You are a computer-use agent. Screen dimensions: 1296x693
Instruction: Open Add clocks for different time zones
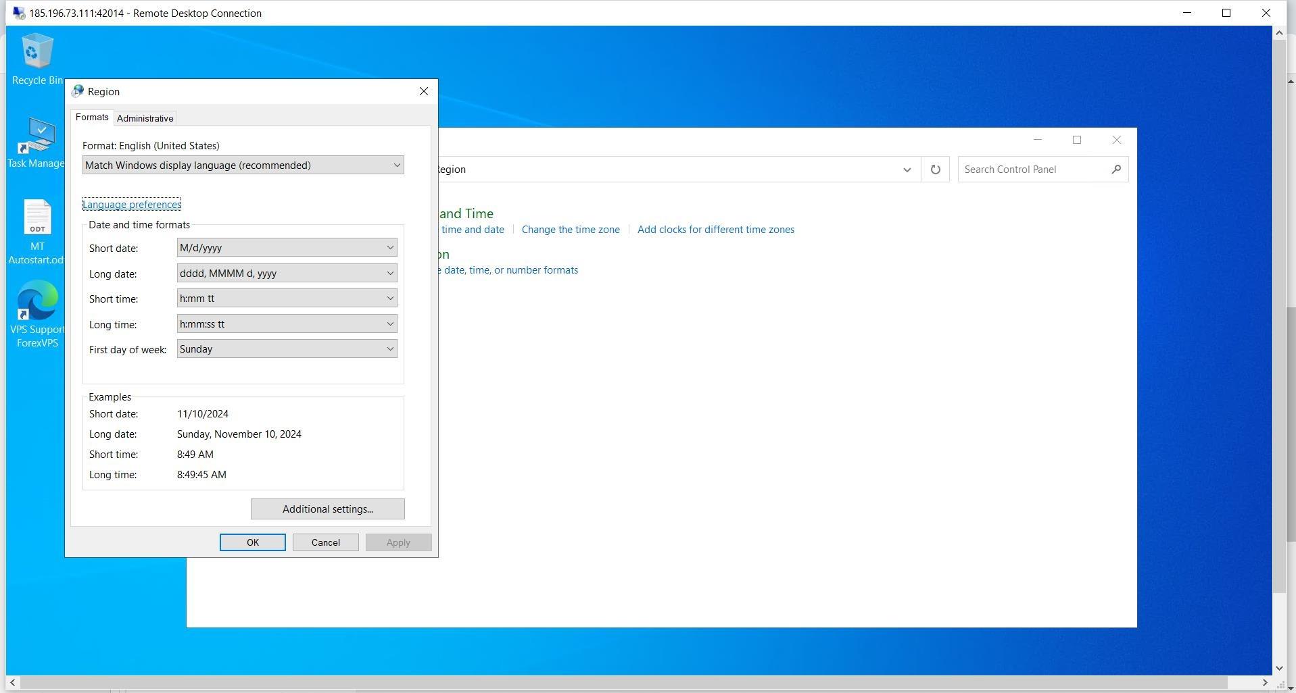tap(715, 230)
